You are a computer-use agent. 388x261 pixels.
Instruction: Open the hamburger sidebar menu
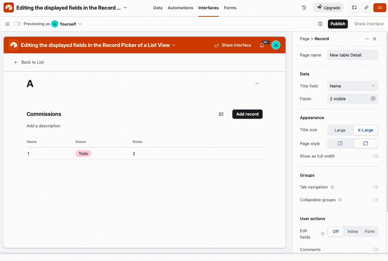coord(7,24)
